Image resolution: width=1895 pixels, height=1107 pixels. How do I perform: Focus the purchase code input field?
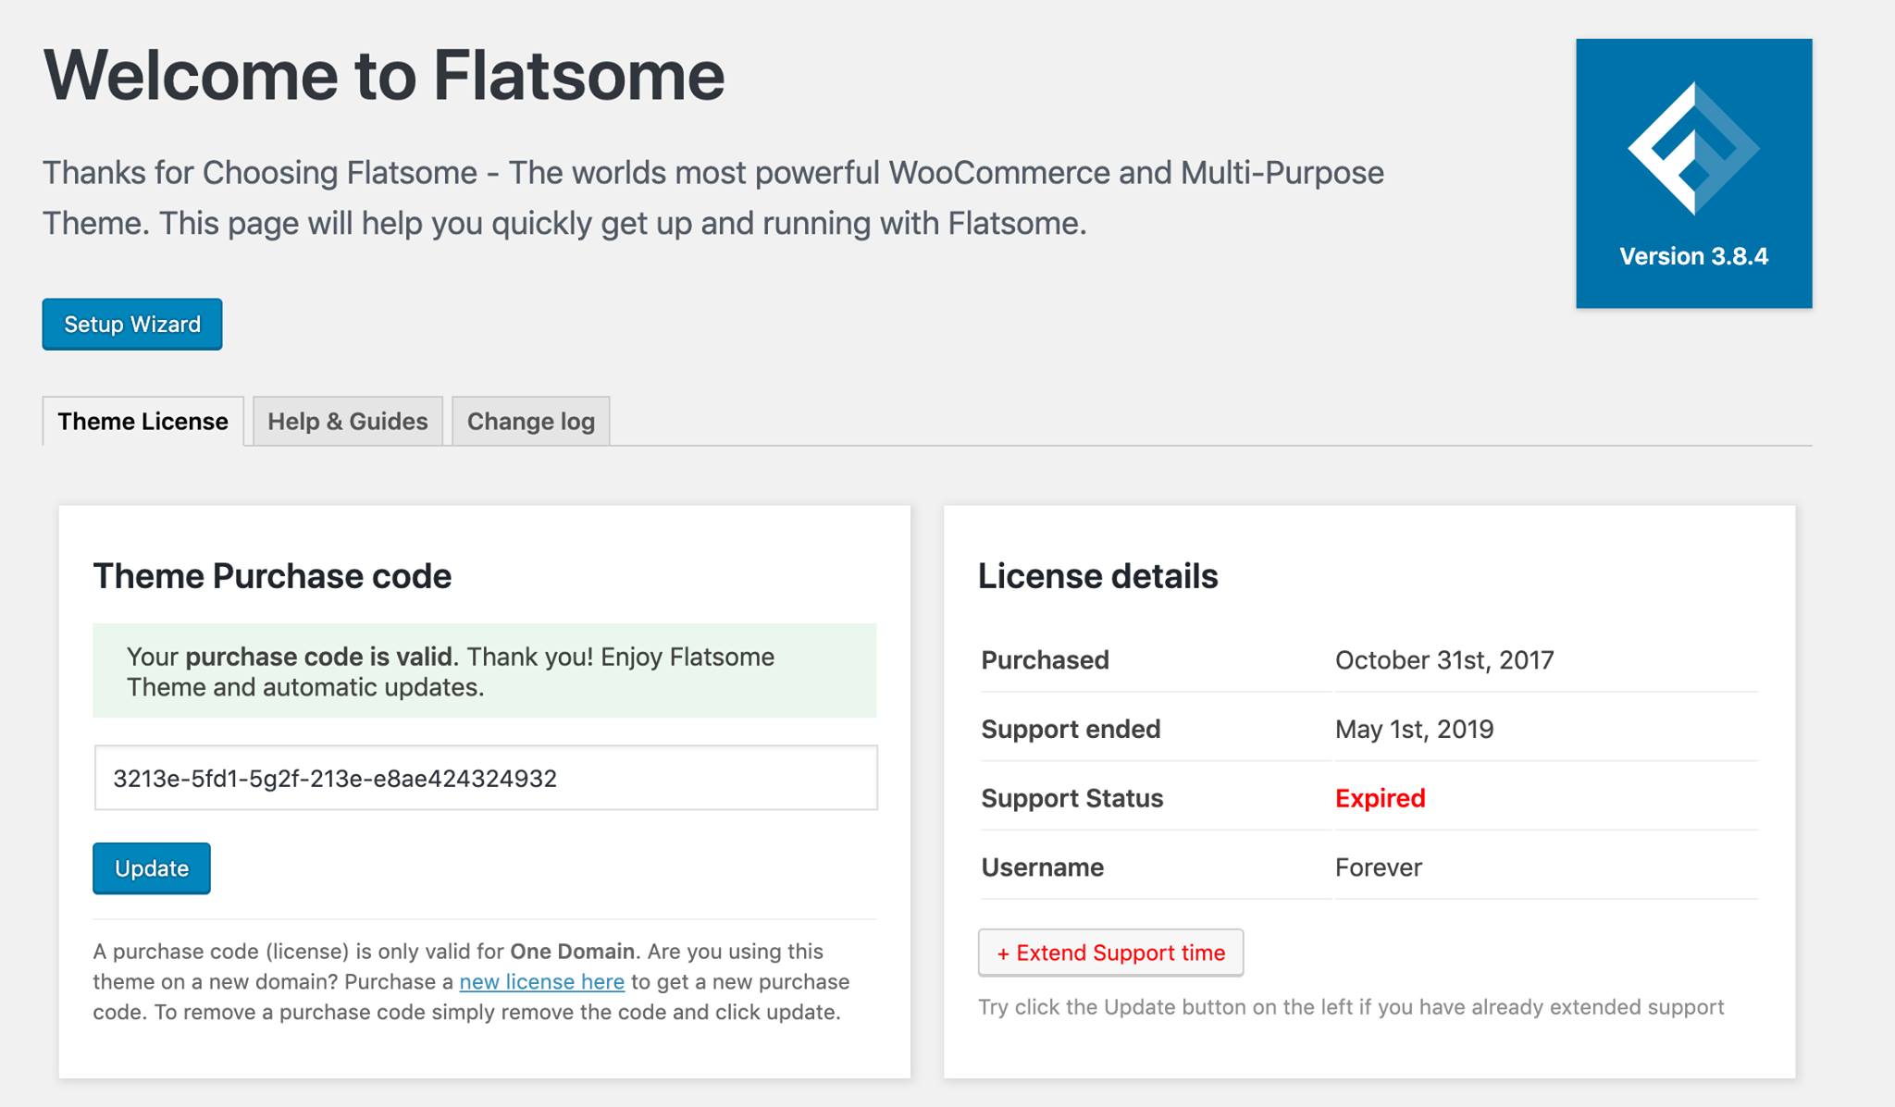point(486,778)
